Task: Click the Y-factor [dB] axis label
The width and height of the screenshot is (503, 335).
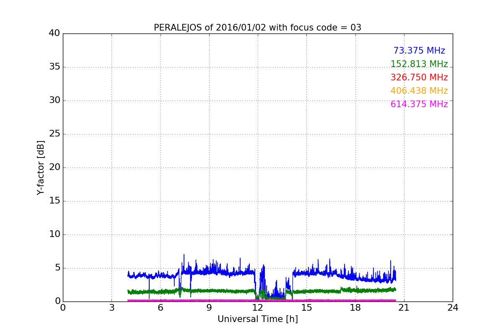Action: coord(41,167)
